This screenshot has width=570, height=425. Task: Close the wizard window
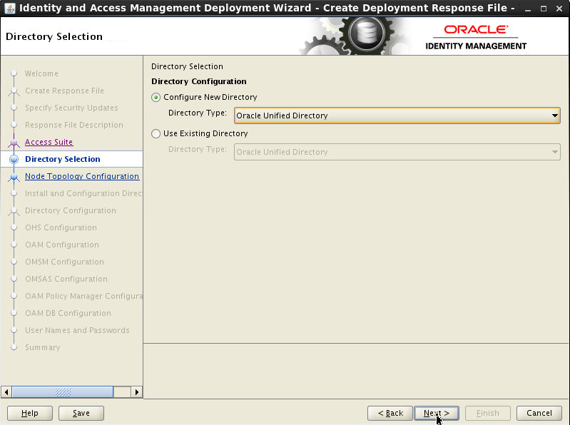click(559, 9)
